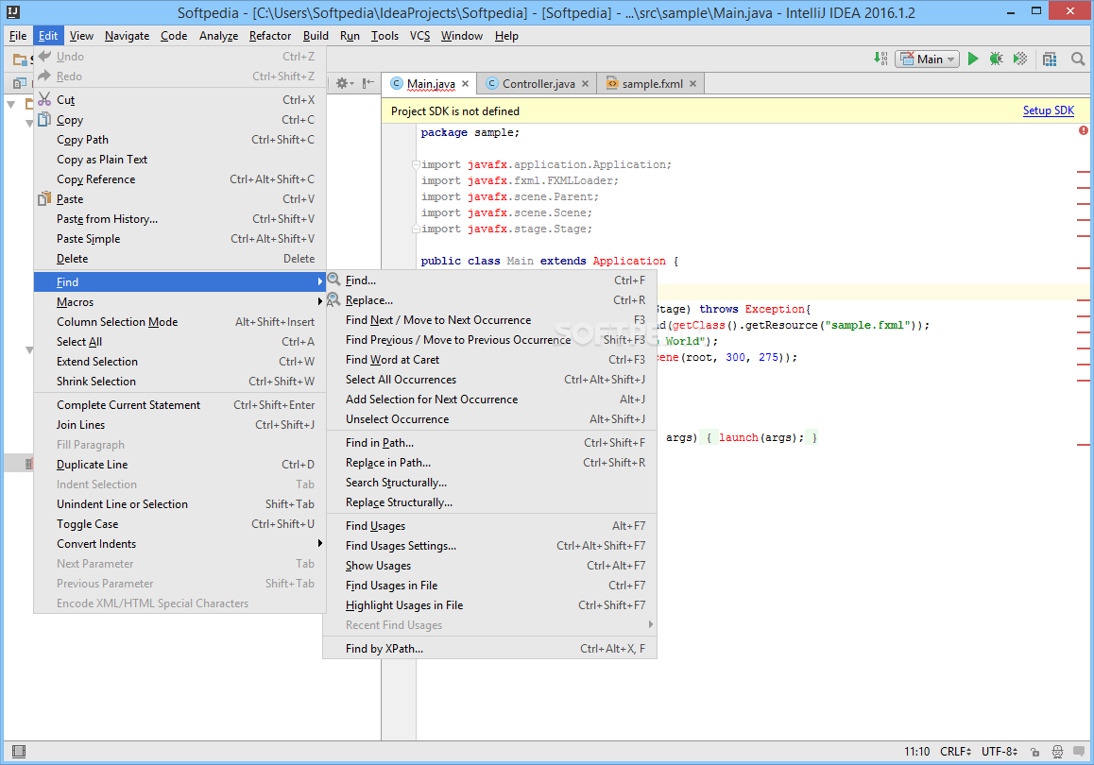Click the 'package sample;' line in editor
The image size is (1094, 765).
(x=470, y=132)
